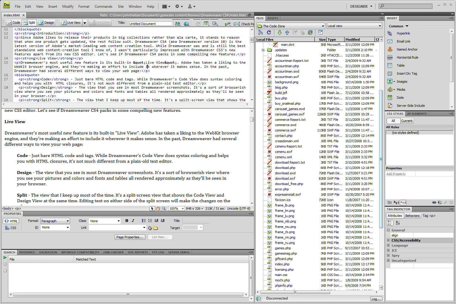Click the blue Put files arrow
Viewport: 456px width, 304px height.
pos(287,32)
